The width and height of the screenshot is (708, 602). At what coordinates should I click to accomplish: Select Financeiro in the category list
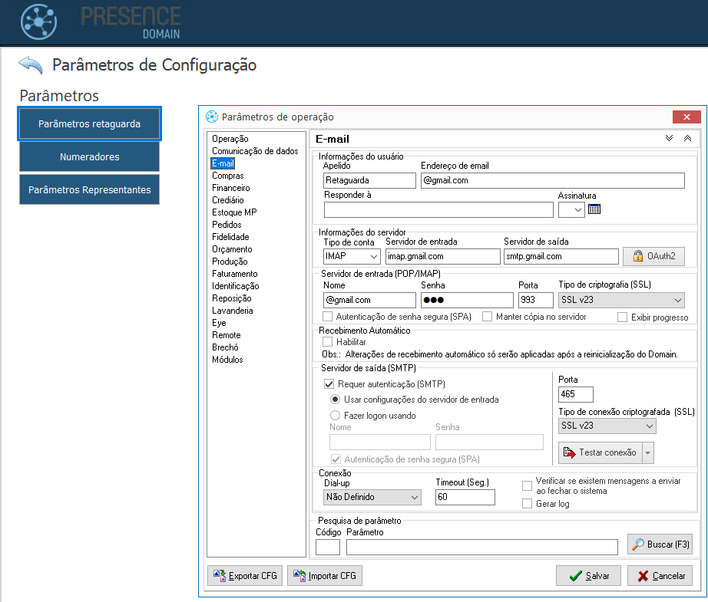point(230,188)
